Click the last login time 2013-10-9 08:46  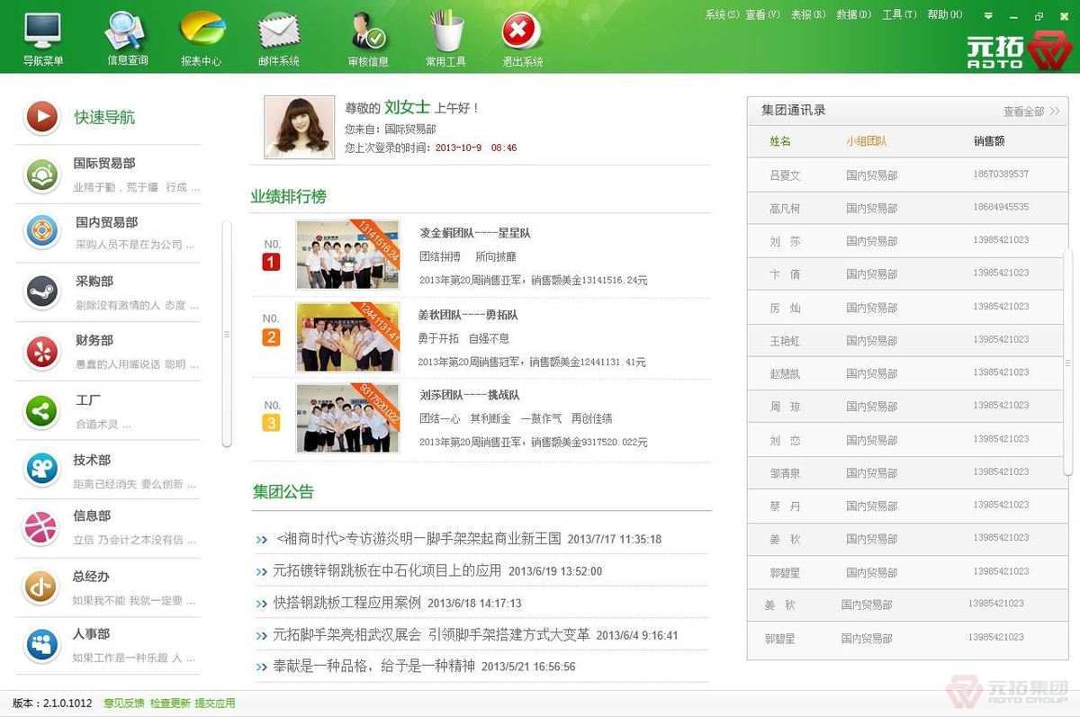[476, 148]
